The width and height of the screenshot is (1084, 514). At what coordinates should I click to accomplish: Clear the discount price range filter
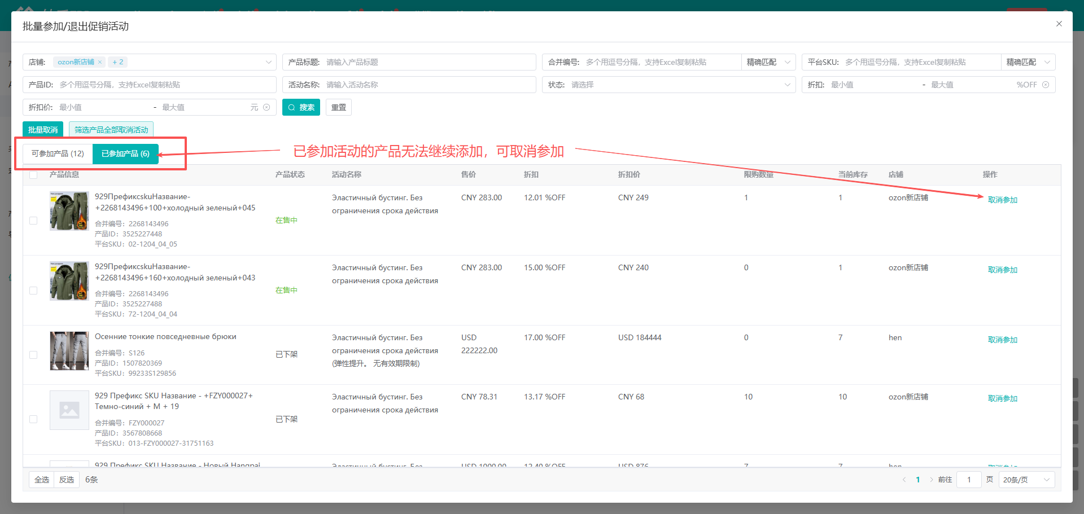266,107
